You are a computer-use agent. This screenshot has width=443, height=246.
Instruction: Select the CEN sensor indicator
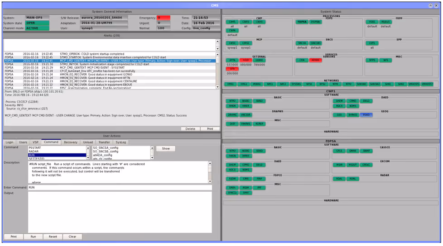302,60
